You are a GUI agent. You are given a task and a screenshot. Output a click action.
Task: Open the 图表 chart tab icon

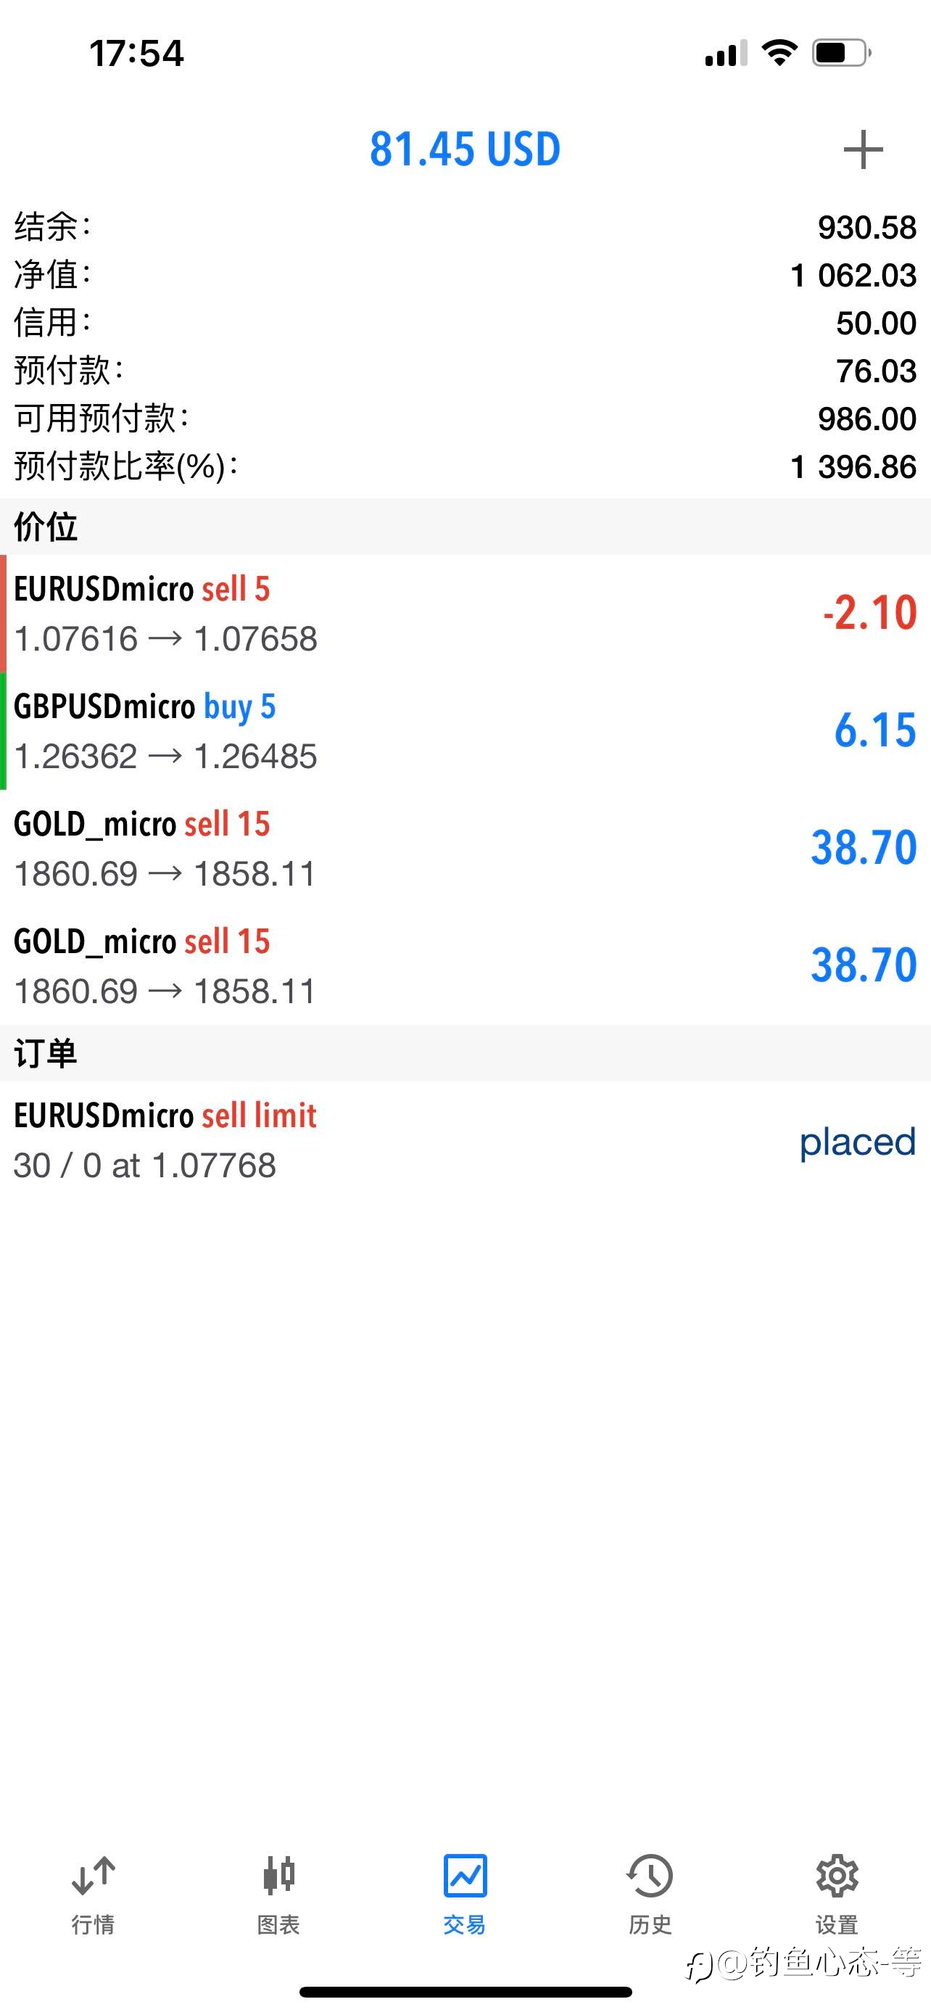tap(279, 1876)
